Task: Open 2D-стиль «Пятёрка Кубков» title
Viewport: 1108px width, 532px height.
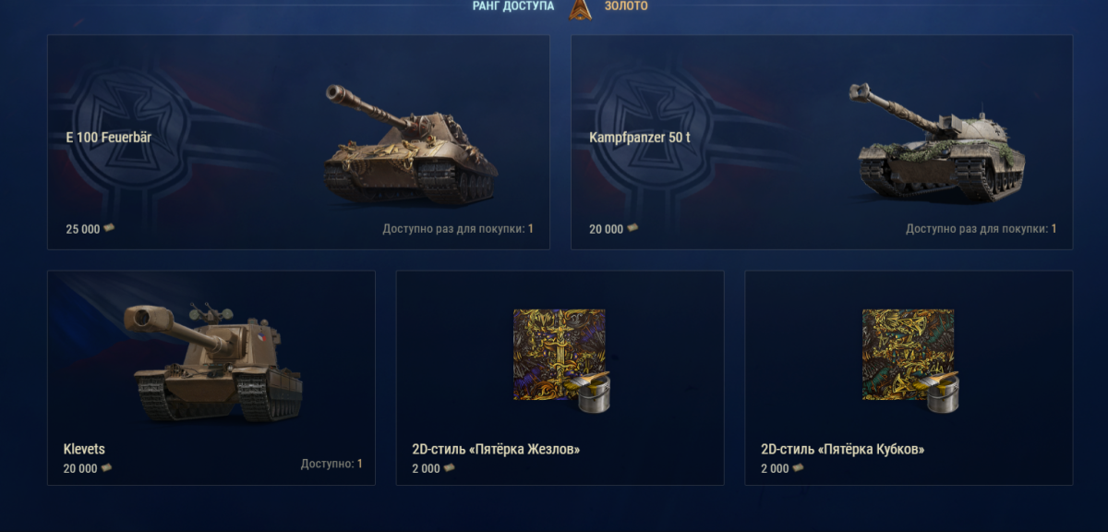Action: coord(842,449)
